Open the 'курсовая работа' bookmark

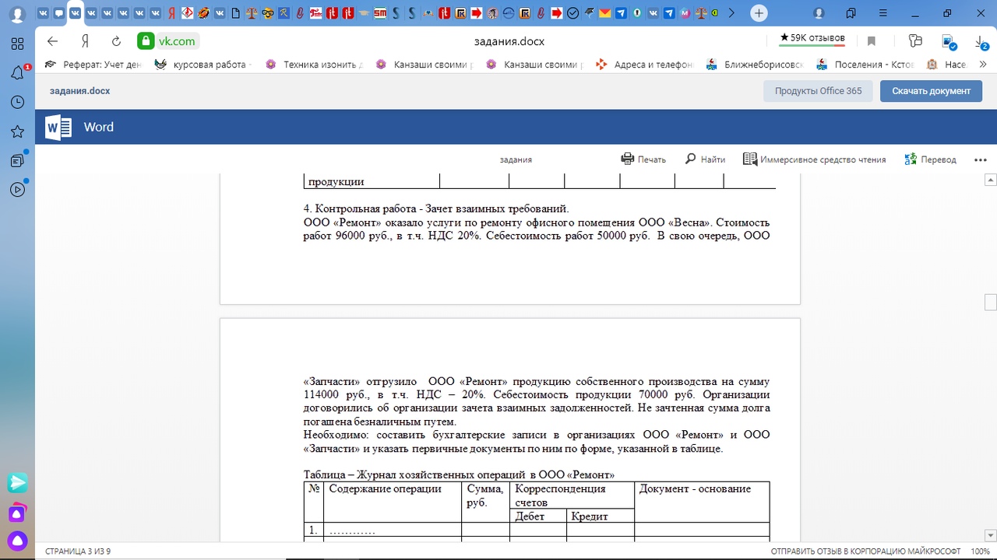203,65
